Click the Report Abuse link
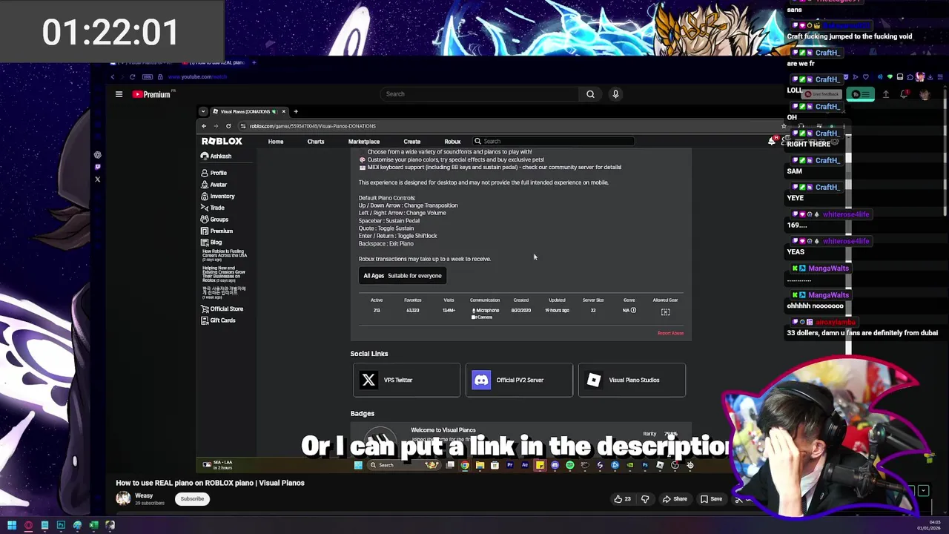The width and height of the screenshot is (949, 534). [x=670, y=333]
